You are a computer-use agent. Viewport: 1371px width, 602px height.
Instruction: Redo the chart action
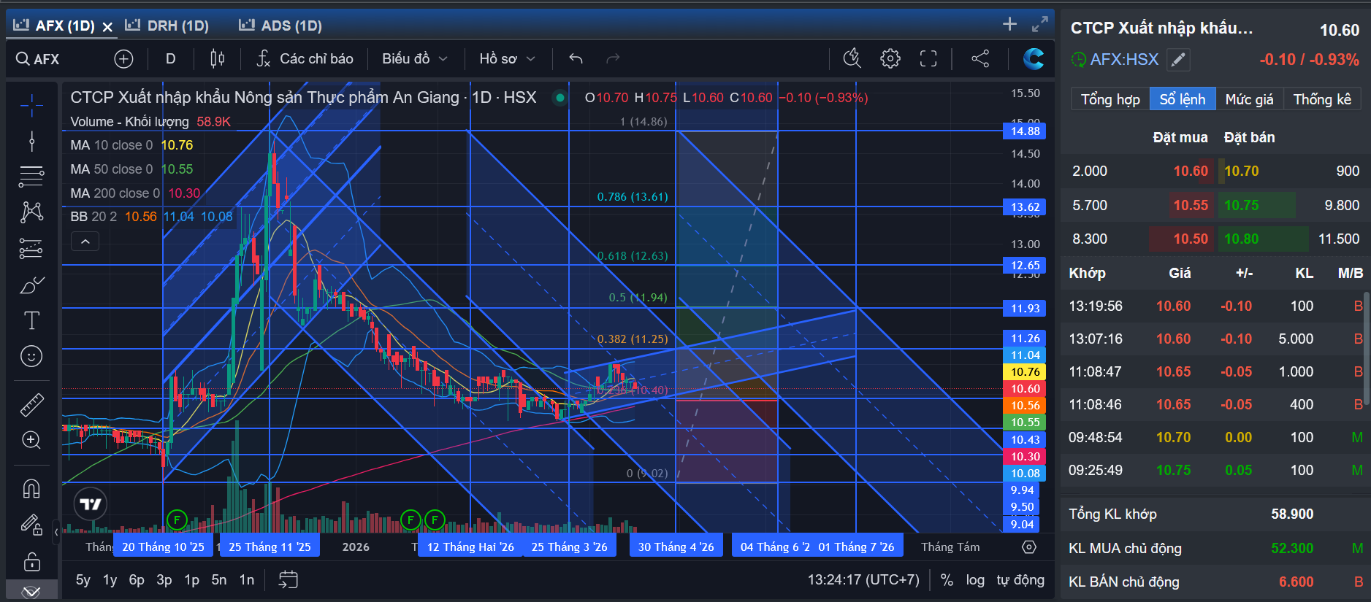click(x=613, y=59)
